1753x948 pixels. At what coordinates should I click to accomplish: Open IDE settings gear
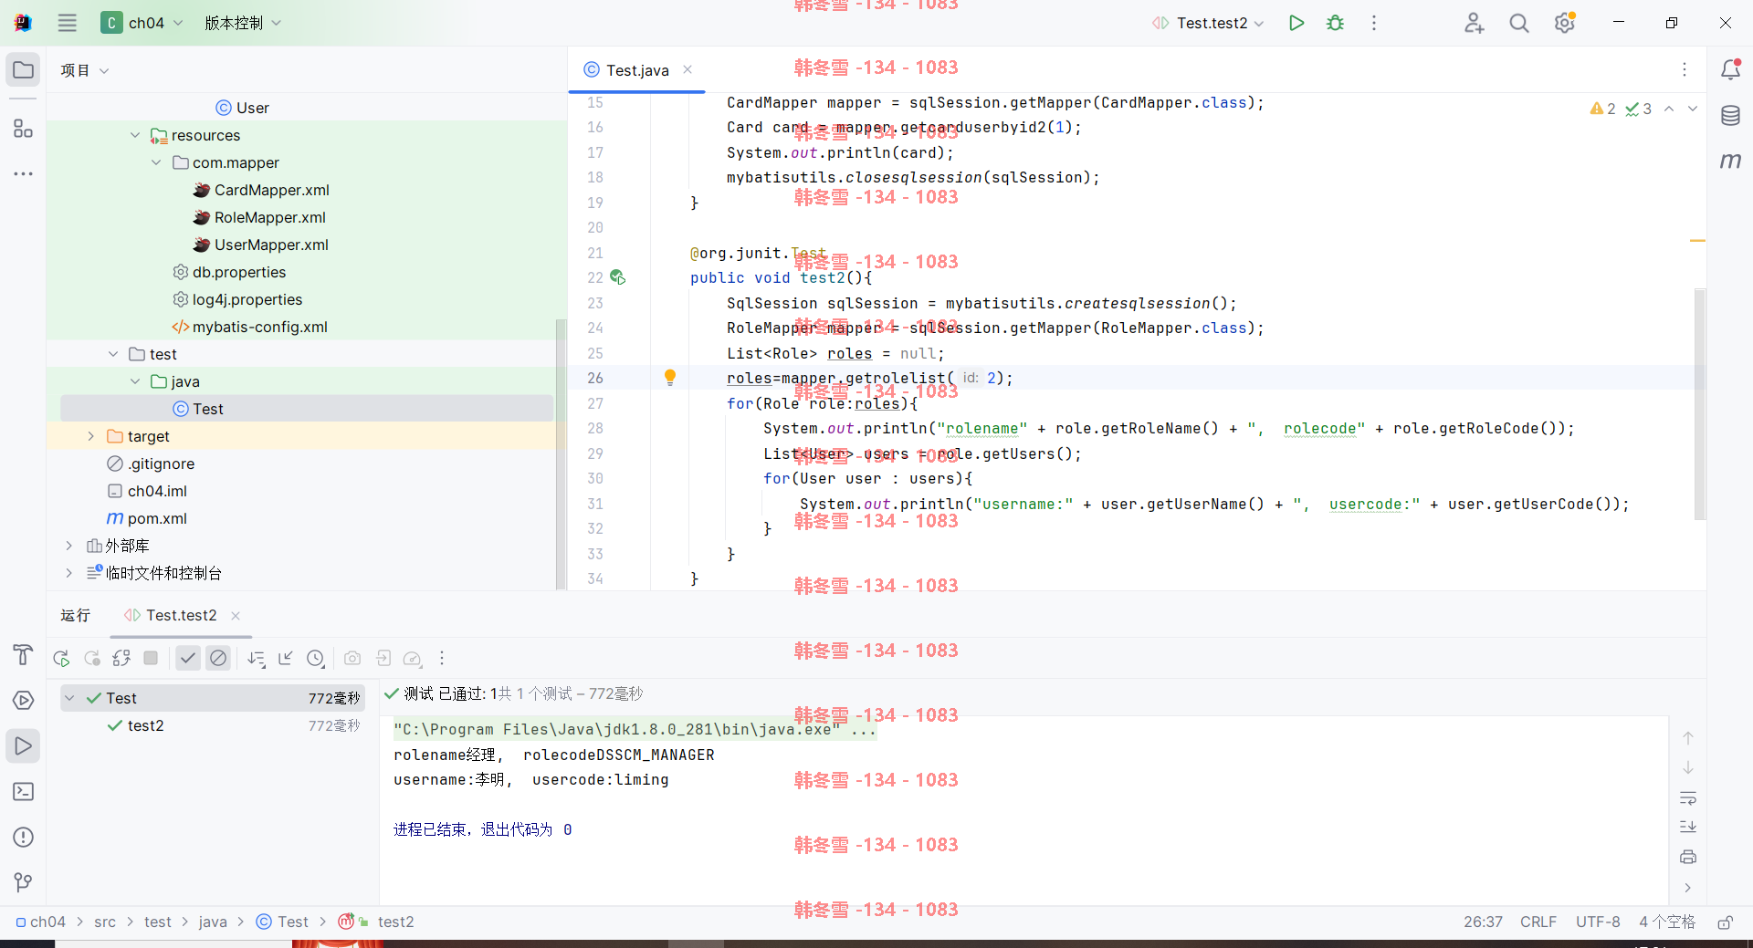(x=1565, y=23)
